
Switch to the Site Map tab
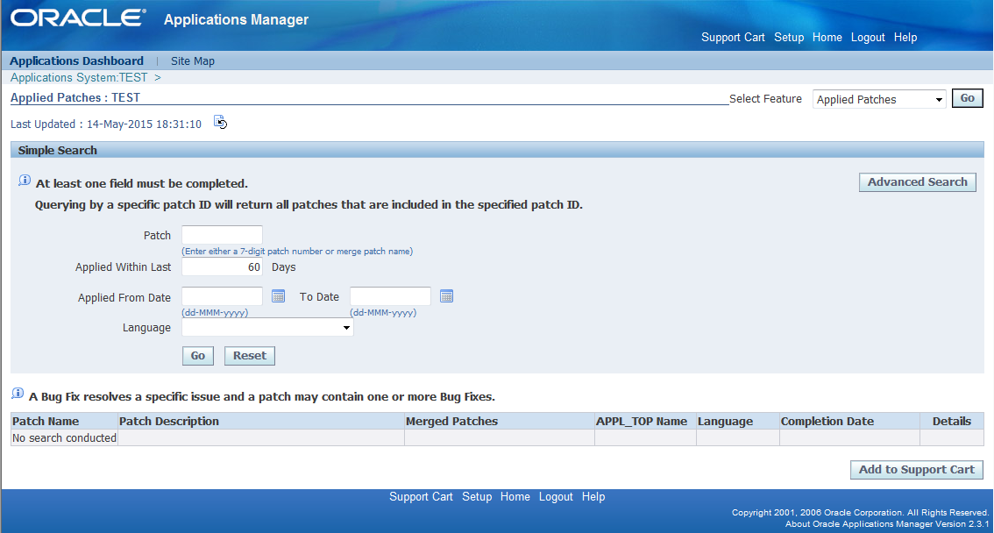(x=193, y=60)
